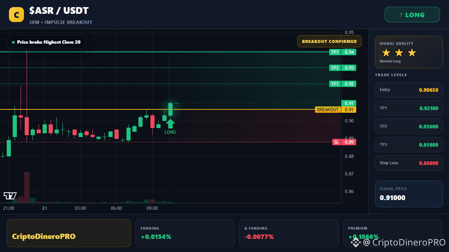
Task: Click the @CriptoDineroPRO handle text
Action: (x=404, y=243)
